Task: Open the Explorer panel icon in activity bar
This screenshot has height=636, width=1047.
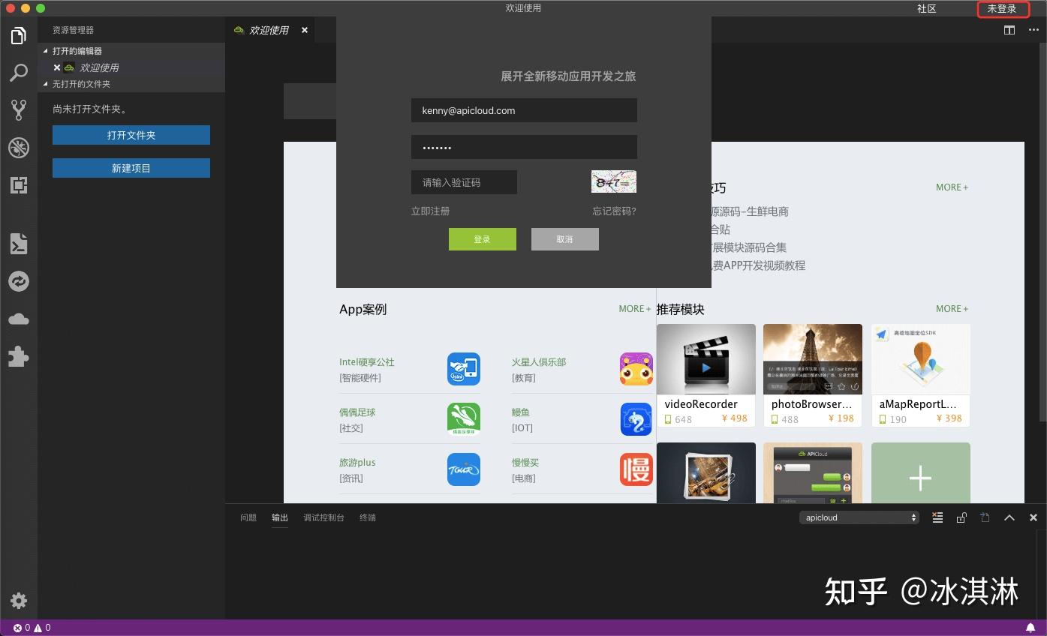Action: (x=19, y=35)
